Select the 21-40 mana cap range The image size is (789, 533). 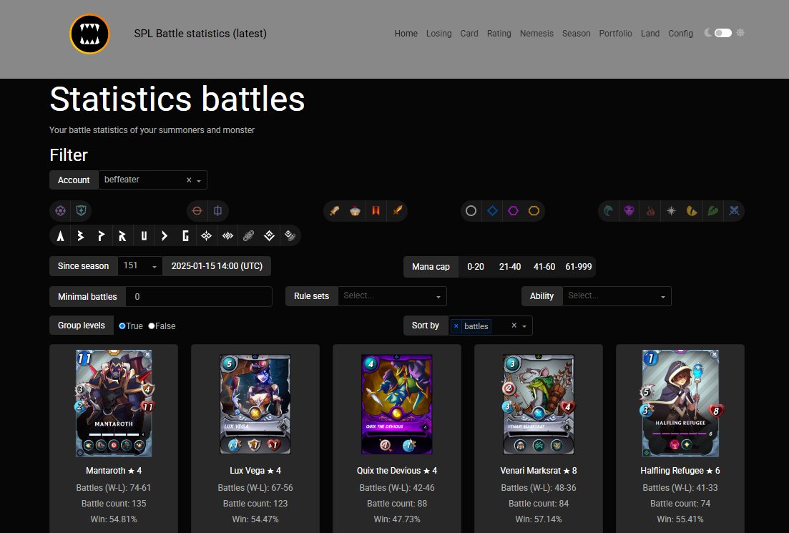(x=510, y=267)
